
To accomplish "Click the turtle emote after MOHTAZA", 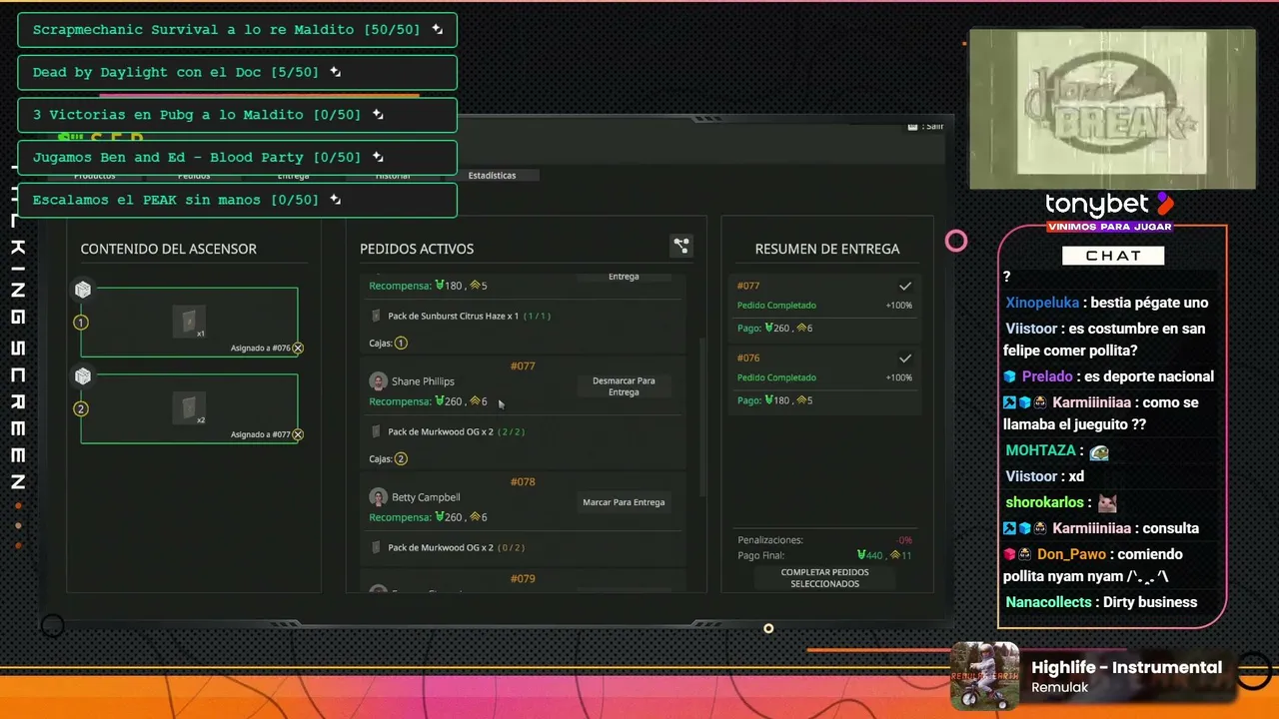I will pos(1099,451).
